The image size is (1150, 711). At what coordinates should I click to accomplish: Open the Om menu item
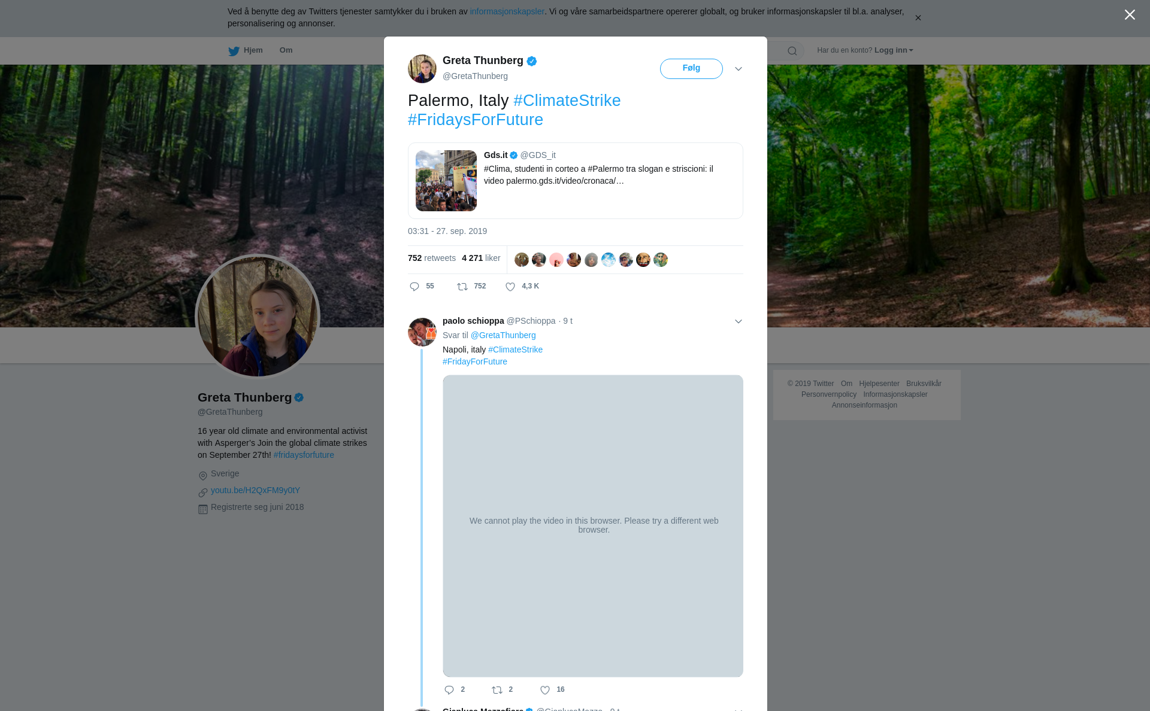[286, 50]
